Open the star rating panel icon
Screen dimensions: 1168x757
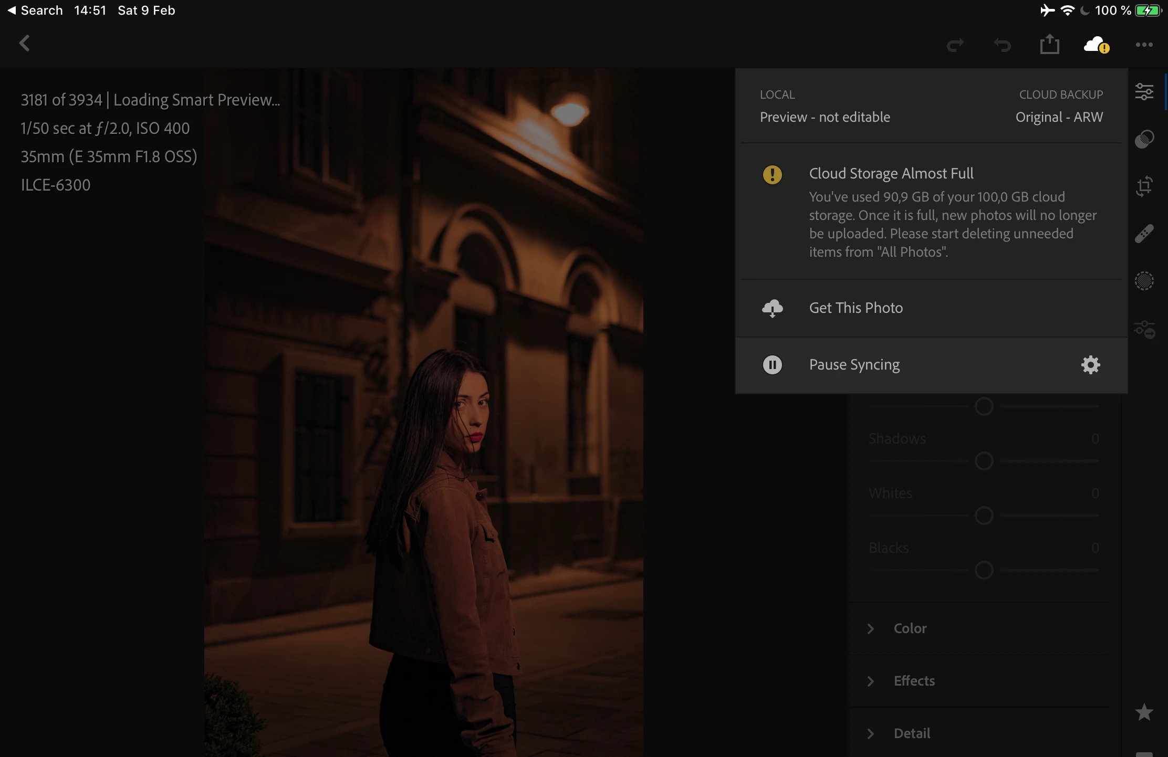coord(1144,712)
